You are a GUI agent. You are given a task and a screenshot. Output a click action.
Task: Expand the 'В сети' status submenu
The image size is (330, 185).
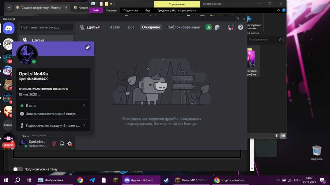[x=53, y=105]
